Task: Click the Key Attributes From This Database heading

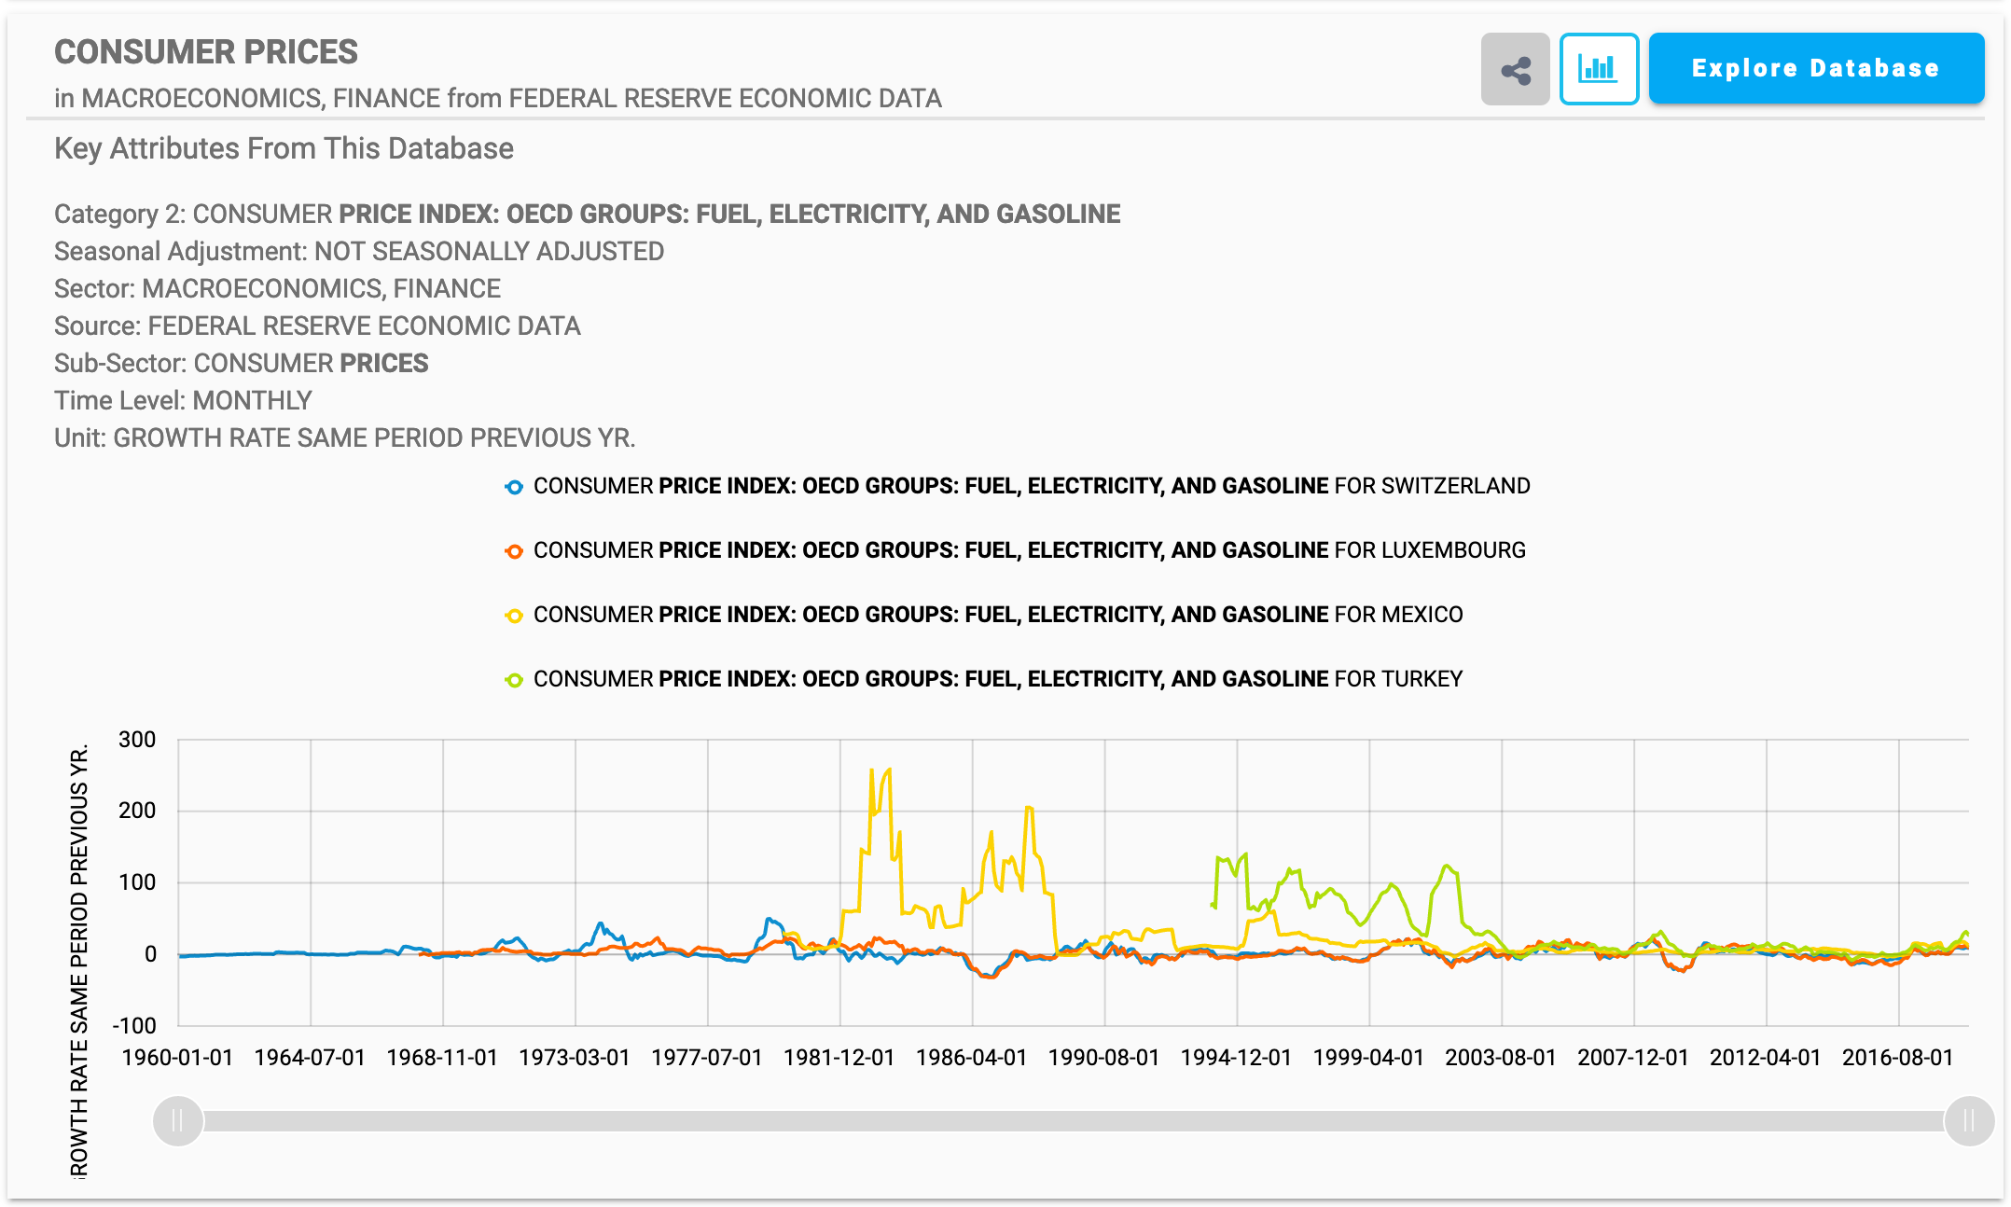Action: [x=284, y=148]
